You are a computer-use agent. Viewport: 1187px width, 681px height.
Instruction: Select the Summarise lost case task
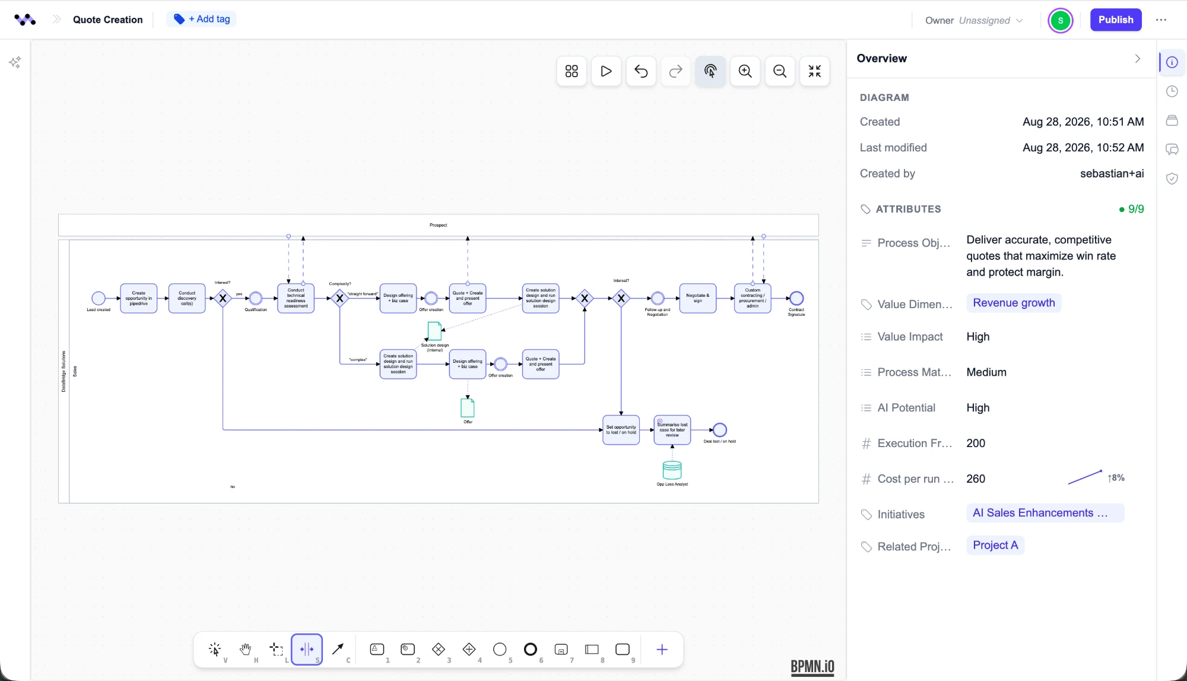[x=672, y=430]
